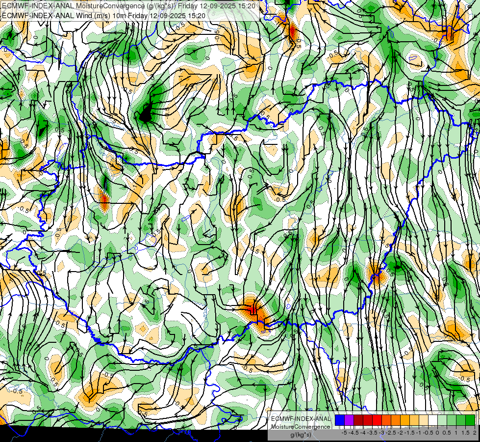Image resolution: width=480 pixels, height=442 pixels.
Task: Pick the palest green swatch between 0 and 0.5
Action: click(x=442, y=420)
